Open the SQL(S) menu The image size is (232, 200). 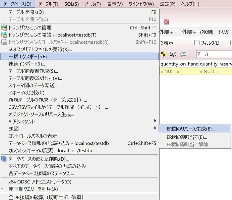72,4
